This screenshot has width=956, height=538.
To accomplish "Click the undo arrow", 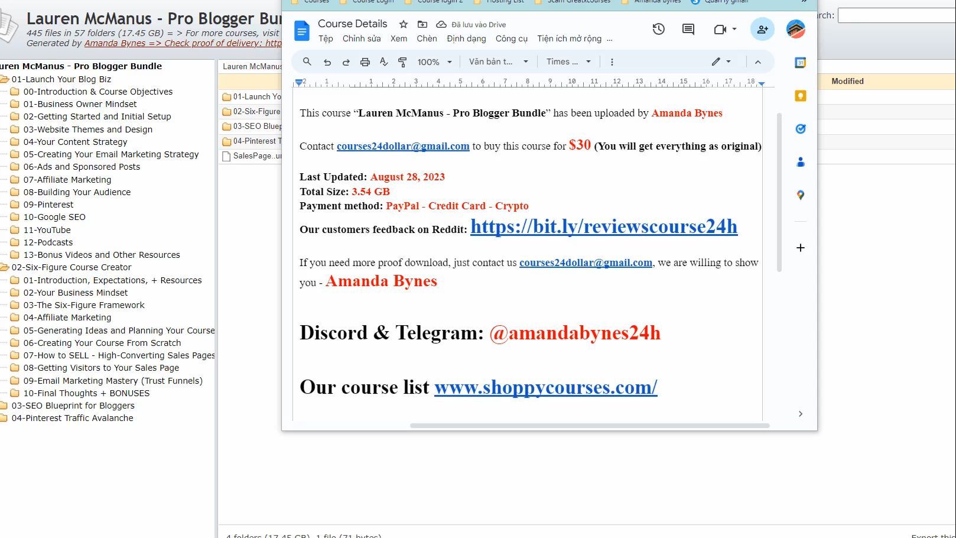I will coord(327,61).
